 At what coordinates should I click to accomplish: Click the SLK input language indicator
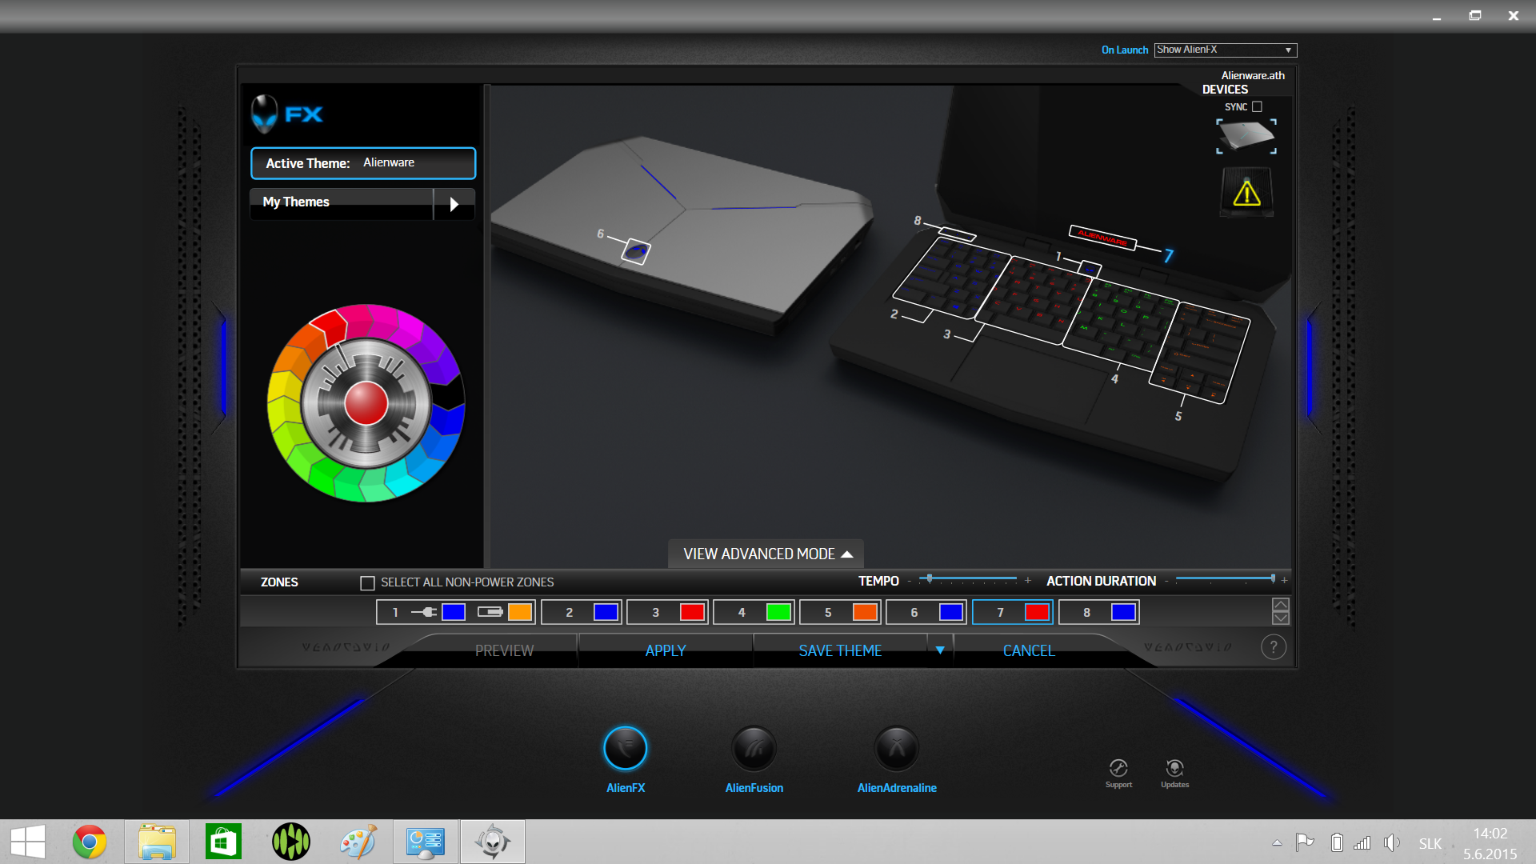tap(1430, 843)
